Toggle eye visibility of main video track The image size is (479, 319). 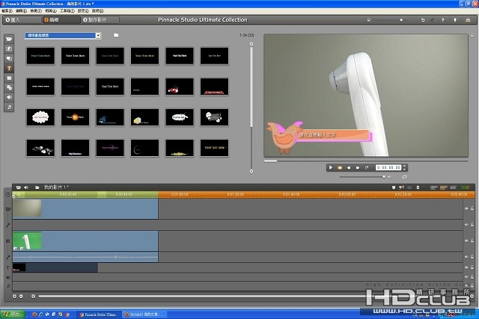coord(466,208)
